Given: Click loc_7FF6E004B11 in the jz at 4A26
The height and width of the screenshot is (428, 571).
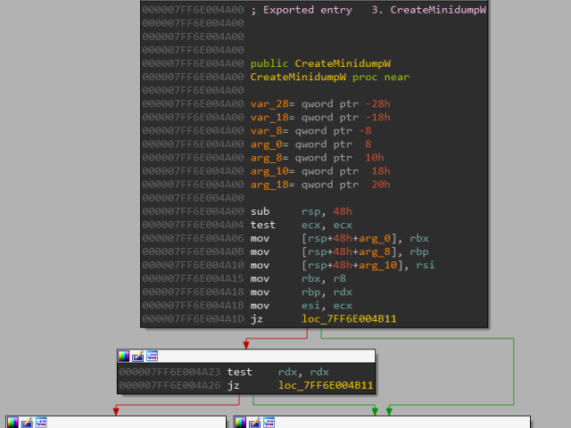Looking at the screenshot, I should pyautogui.click(x=326, y=385).
